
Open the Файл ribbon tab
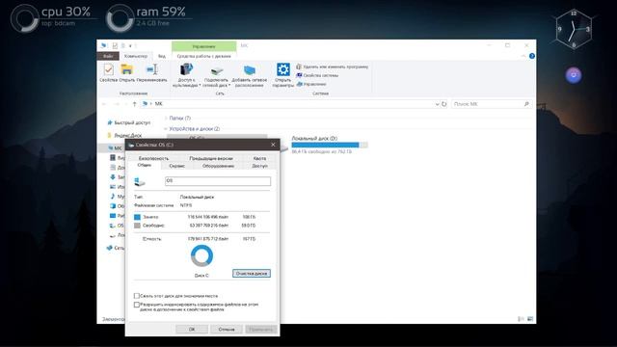click(108, 56)
